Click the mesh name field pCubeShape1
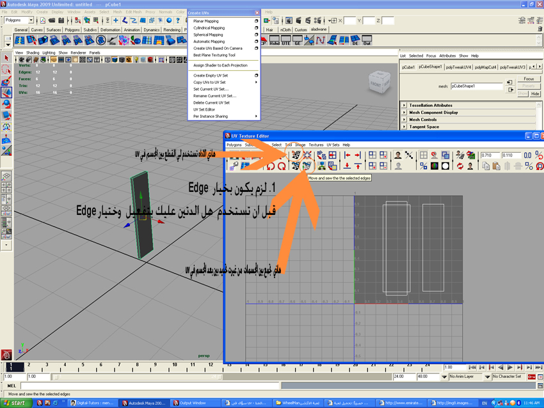Screen dimensions: 544x408 pos(476,86)
